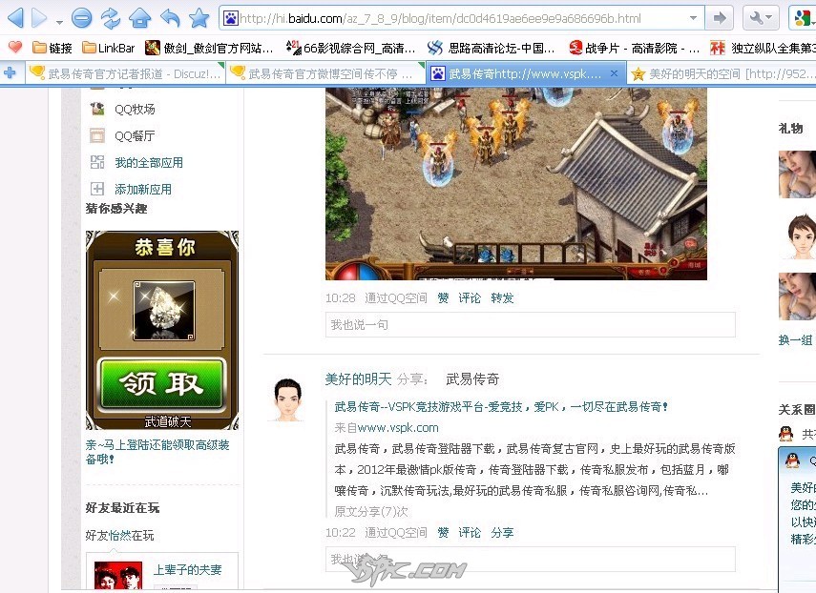Click the 好友怡然在玩 text

(x=119, y=535)
